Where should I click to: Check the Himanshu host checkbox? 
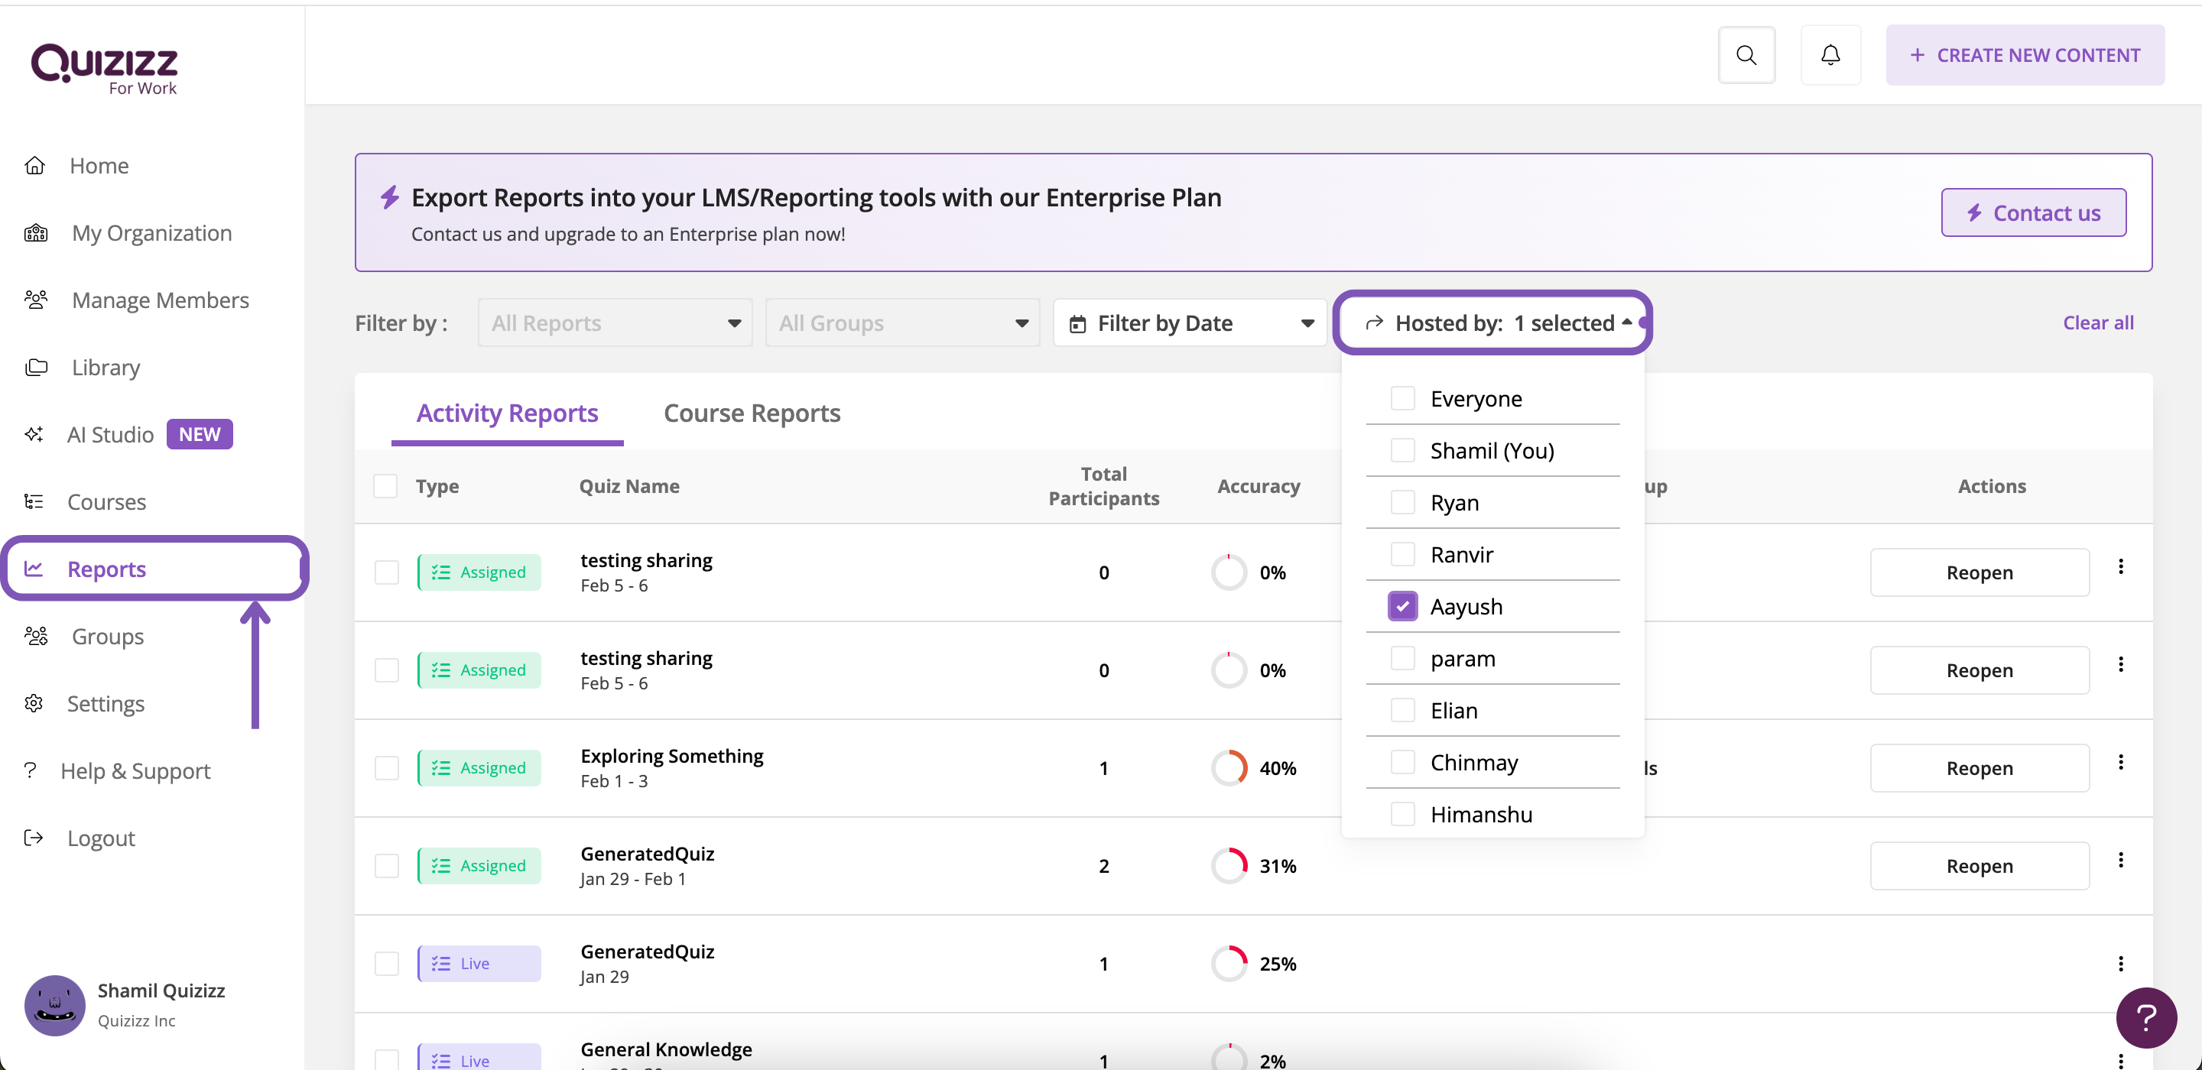click(1402, 814)
